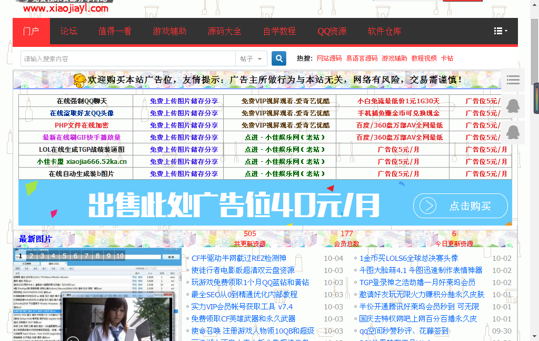This screenshot has height=341, width=539.
Task: Open post 最全SEO从0到精通优化内部教程
Action: point(244,295)
